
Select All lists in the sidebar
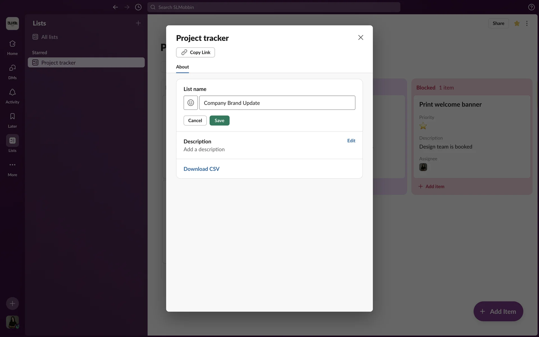coord(49,37)
